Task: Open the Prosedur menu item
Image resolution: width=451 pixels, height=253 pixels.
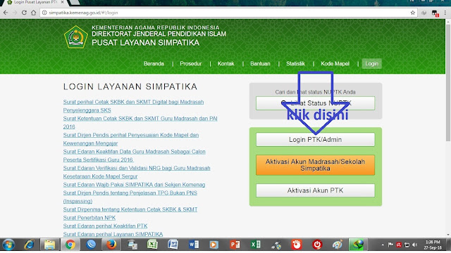Action: [191, 64]
